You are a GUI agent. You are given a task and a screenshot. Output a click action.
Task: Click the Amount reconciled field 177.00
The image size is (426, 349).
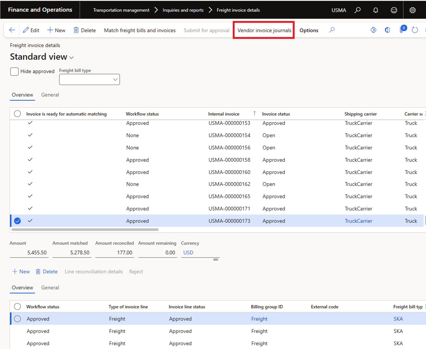click(x=115, y=252)
